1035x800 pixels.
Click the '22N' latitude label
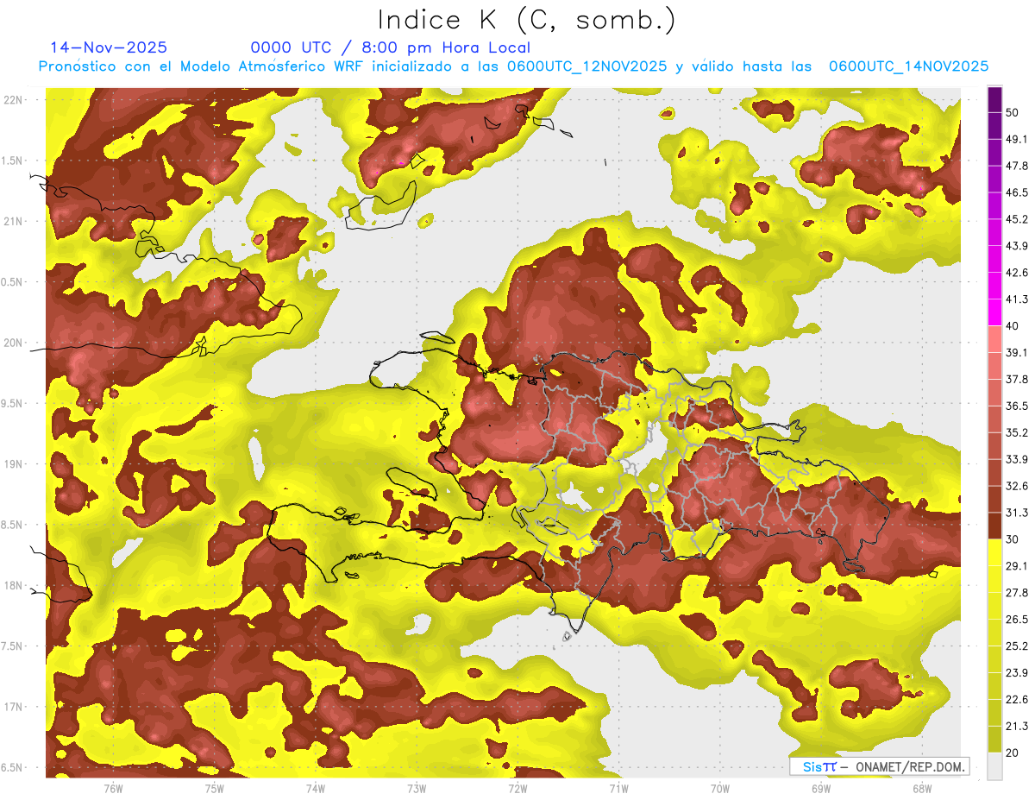pyautogui.click(x=14, y=100)
